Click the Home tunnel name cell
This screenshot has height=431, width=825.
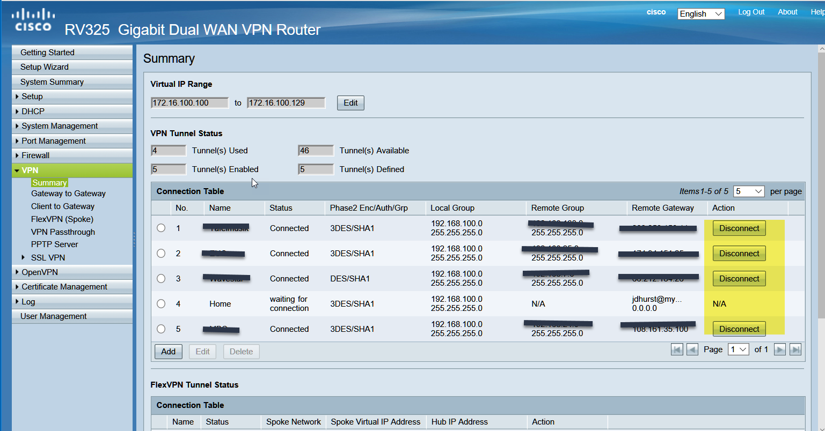[220, 304]
